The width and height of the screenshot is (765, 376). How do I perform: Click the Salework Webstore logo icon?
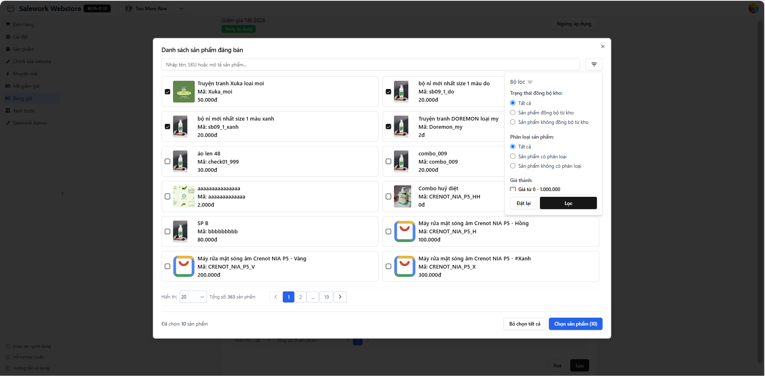11,9
